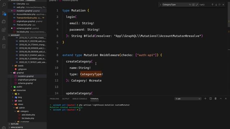Open the Testing flask view
Image resolution: width=230 pixels, height=129 pixels.
click(4, 38)
